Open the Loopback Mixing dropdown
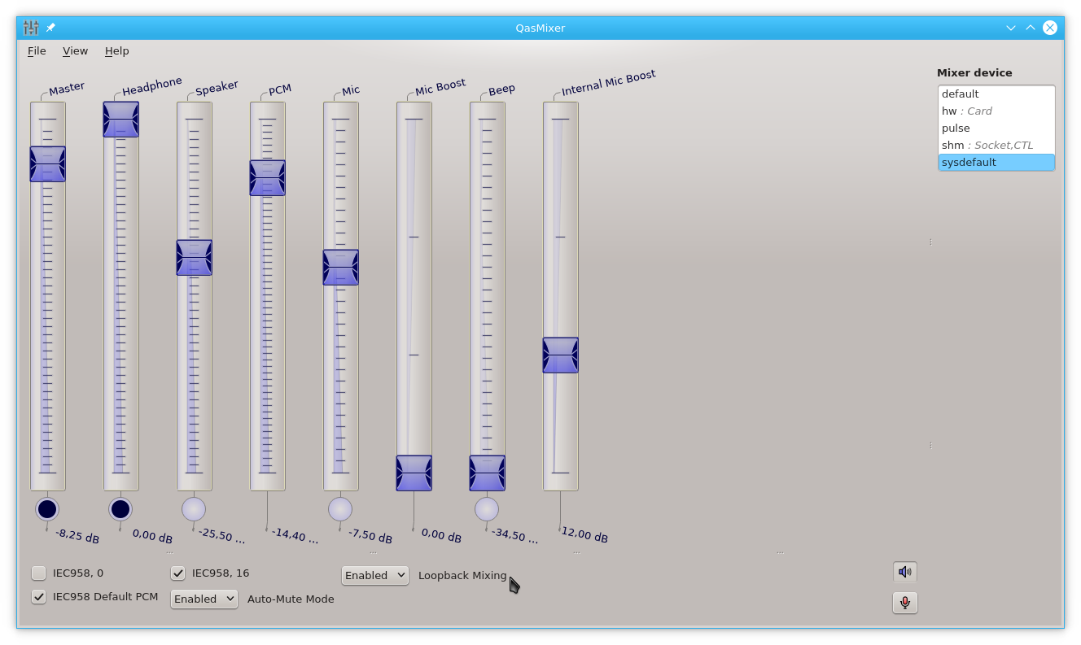The image size is (1081, 645). [374, 575]
